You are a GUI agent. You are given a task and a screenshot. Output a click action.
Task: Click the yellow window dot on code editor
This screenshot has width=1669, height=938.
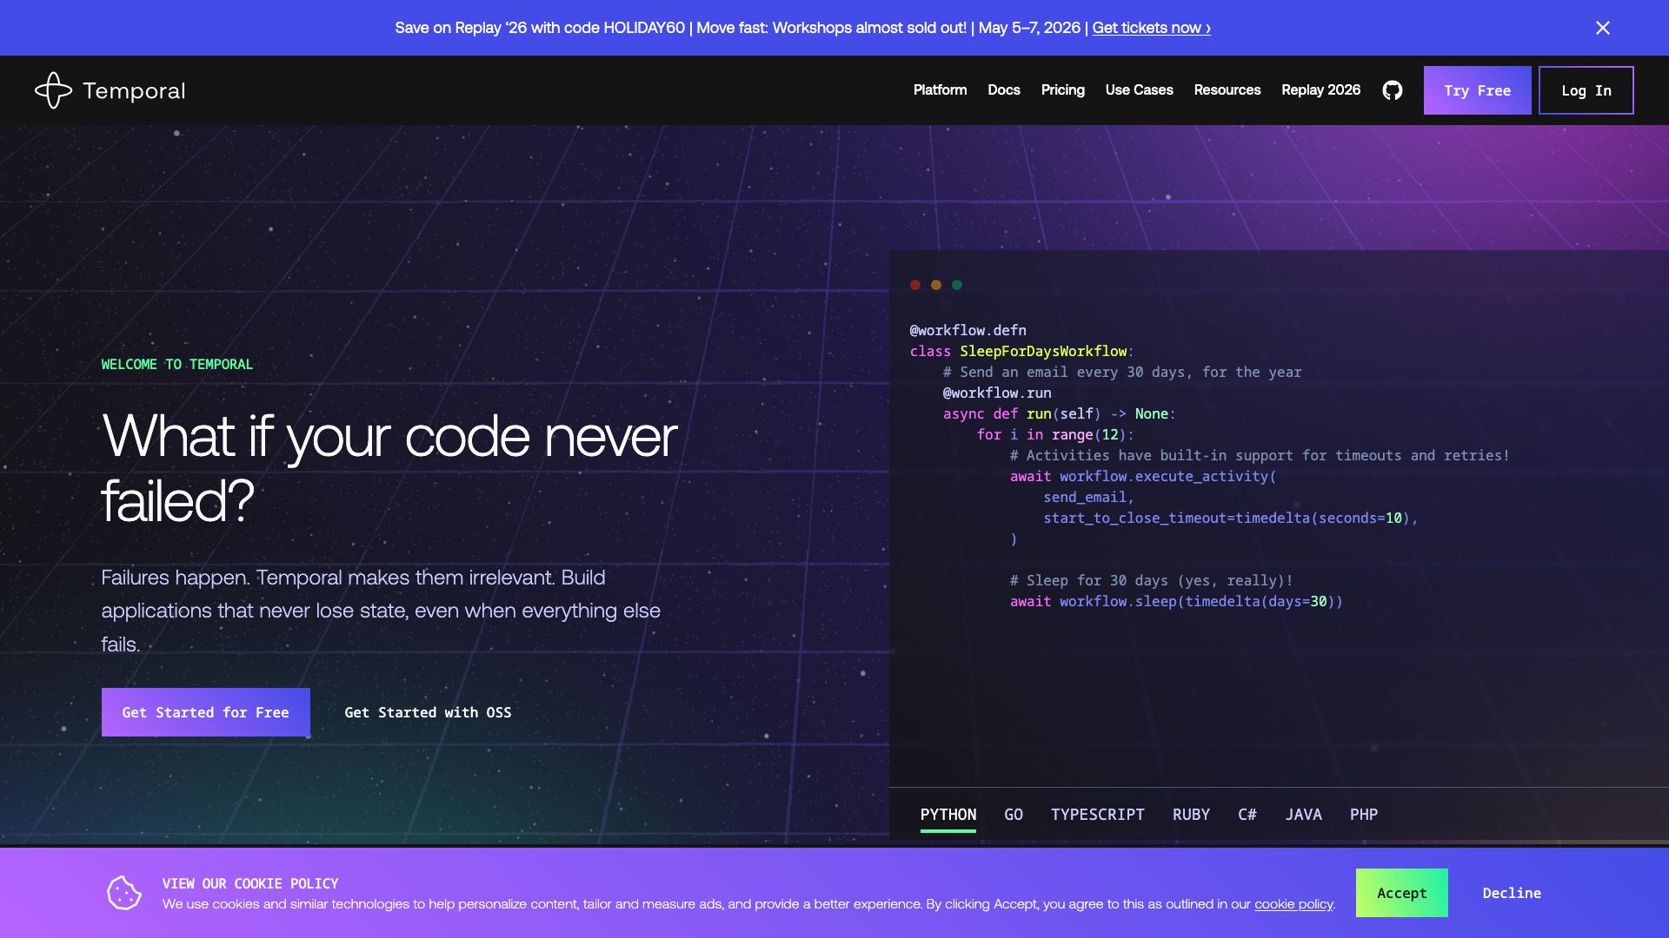point(936,284)
